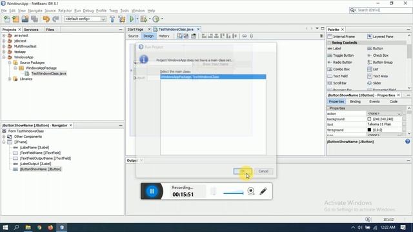The height and width of the screenshot is (232, 413).
Task: Expand Other Components in Navigator
Action: pyautogui.click(x=4, y=137)
